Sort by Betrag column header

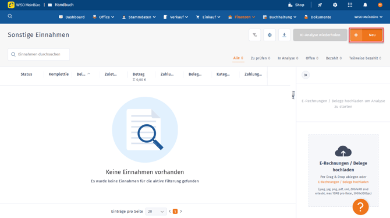pos(139,74)
